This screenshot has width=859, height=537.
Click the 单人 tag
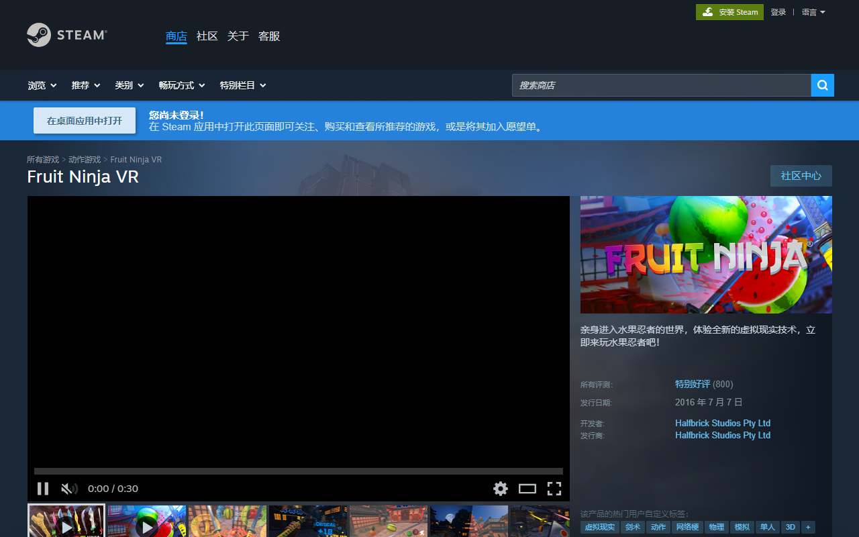pos(768,528)
